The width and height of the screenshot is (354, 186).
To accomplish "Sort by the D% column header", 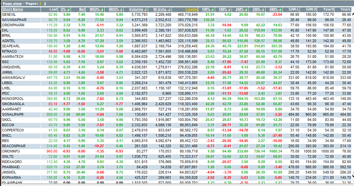I will (x=63, y=10).
